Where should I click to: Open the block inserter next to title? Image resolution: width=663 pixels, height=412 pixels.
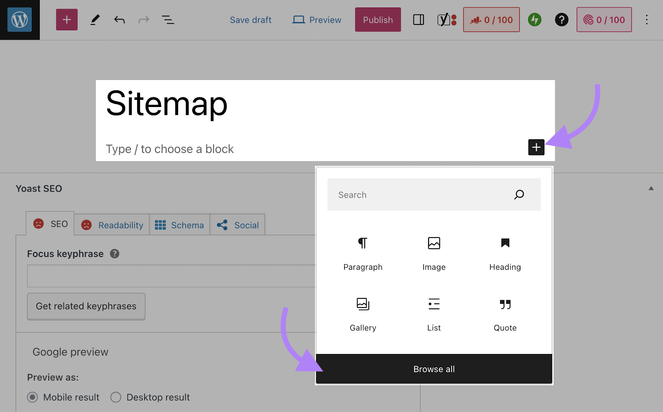pyautogui.click(x=536, y=147)
